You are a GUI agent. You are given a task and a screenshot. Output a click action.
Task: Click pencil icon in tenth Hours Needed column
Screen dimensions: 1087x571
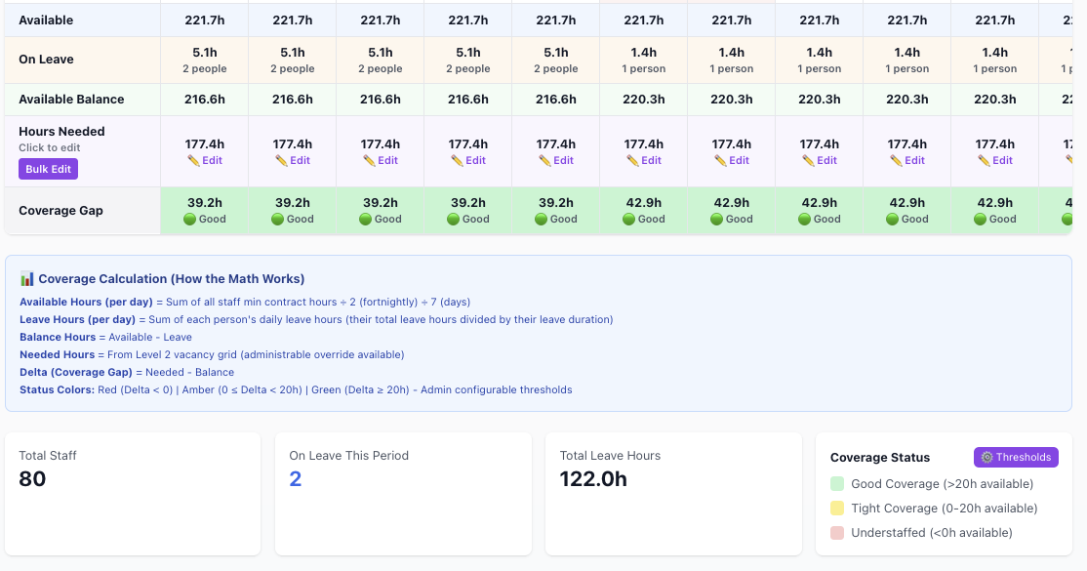984,161
